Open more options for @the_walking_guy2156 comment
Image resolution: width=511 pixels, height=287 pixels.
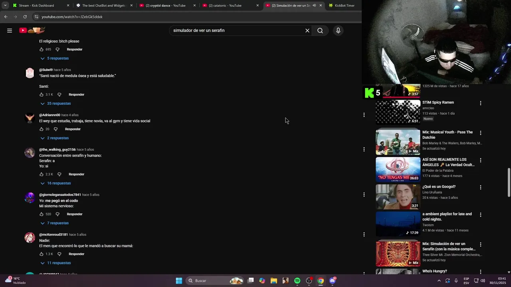coord(364,149)
